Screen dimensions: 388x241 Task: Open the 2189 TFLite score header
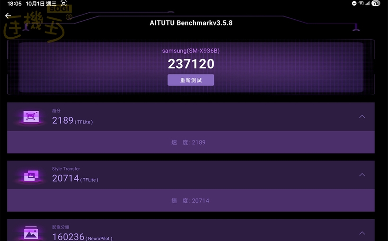tap(191, 116)
